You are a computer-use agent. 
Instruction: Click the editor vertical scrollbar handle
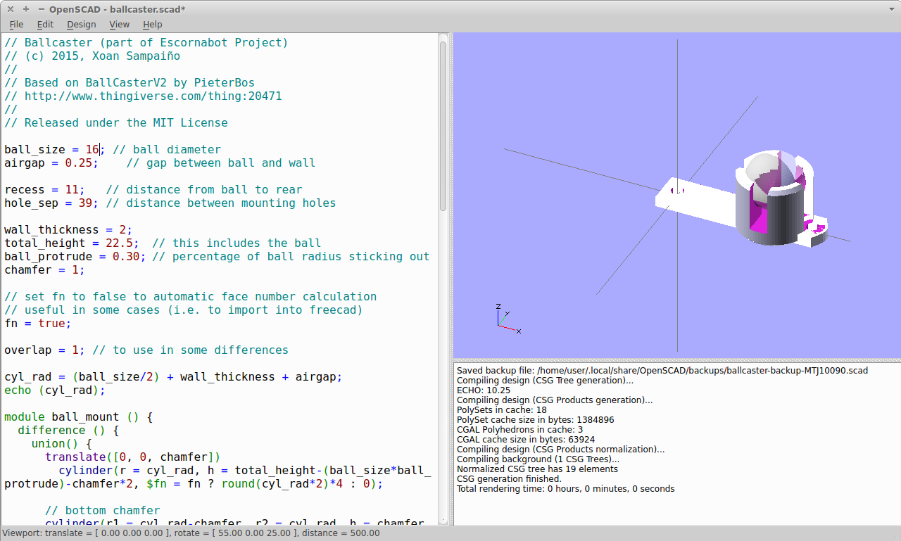[443, 125]
